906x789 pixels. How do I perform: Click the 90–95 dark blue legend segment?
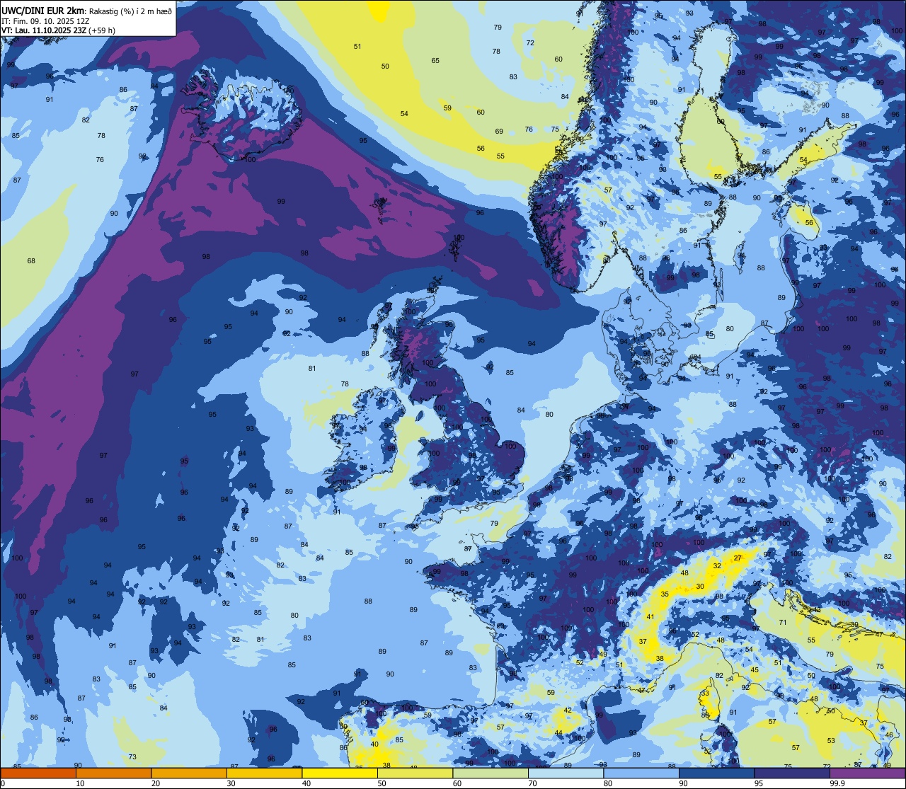pyautogui.click(x=716, y=773)
